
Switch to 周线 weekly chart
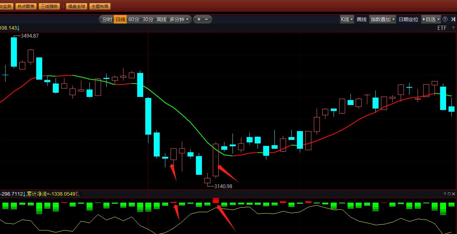(161, 19)
